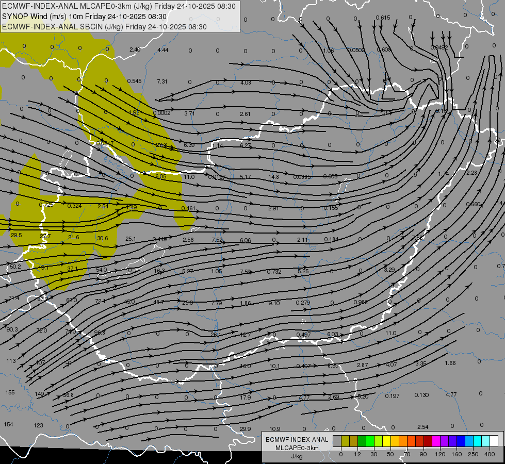Click the legend tick label 400
Screen dimensions: 505x464
pyautogui.click(x=490, y=454)
